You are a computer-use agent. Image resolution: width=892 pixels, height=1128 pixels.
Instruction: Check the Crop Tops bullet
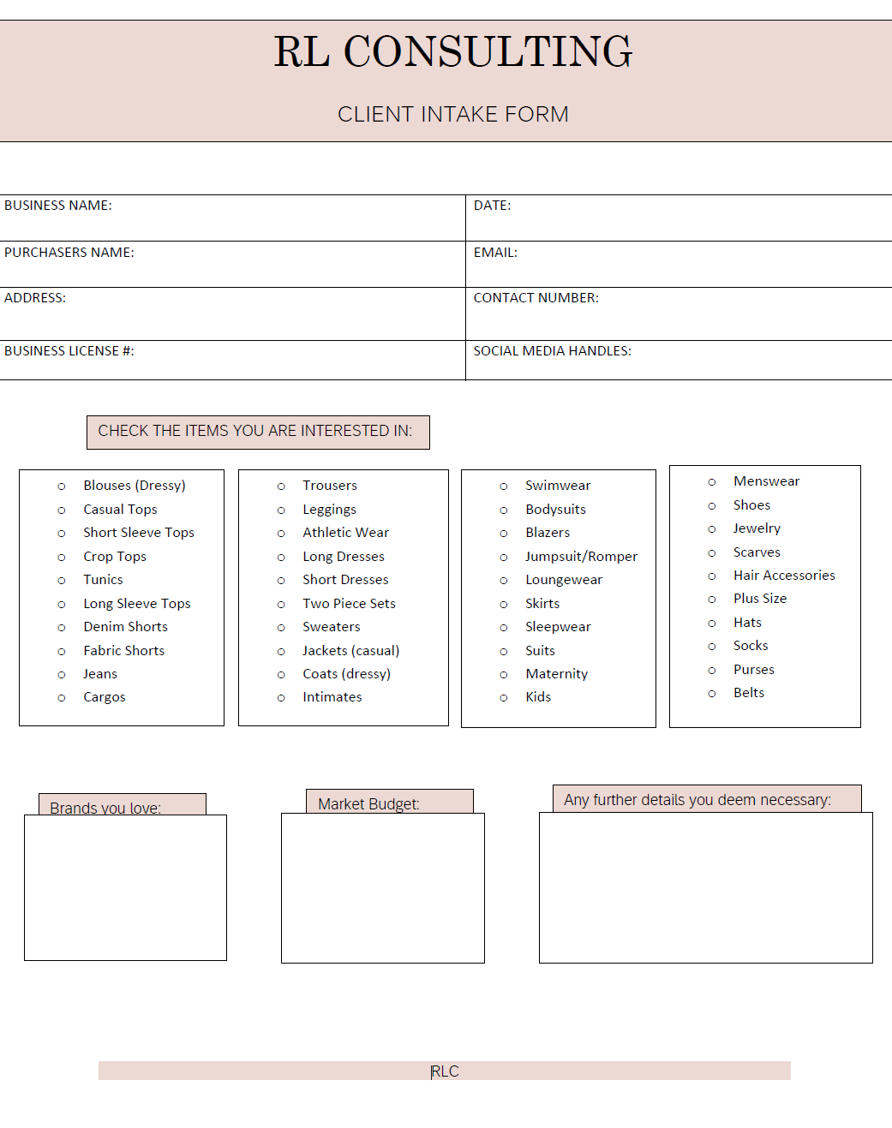pos(62,558)
